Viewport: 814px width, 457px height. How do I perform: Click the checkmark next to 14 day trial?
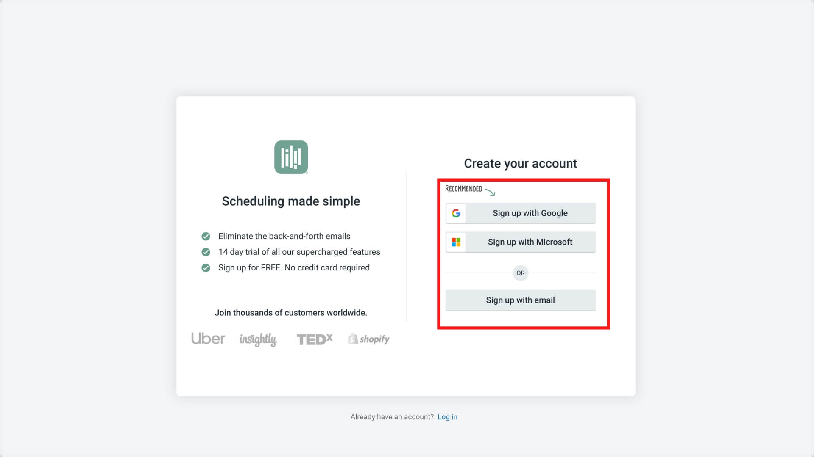pos(206,252)
